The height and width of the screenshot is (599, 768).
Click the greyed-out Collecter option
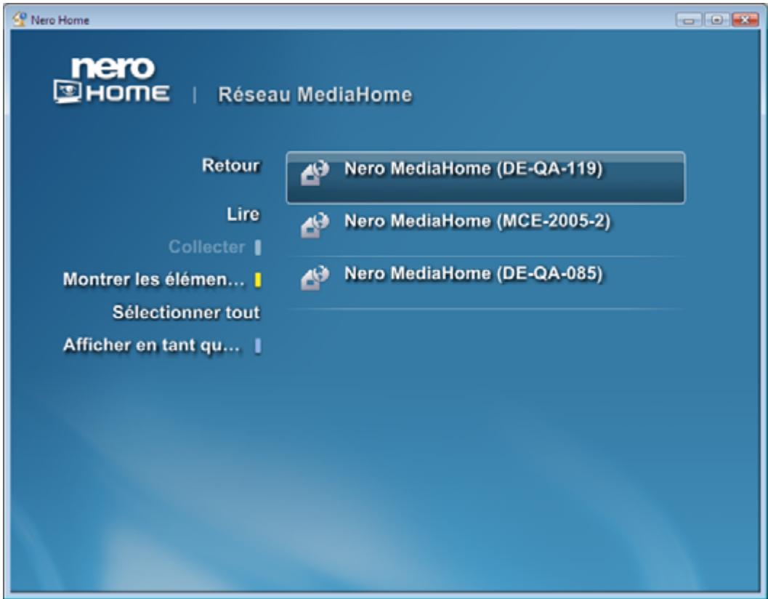(206, 247)
